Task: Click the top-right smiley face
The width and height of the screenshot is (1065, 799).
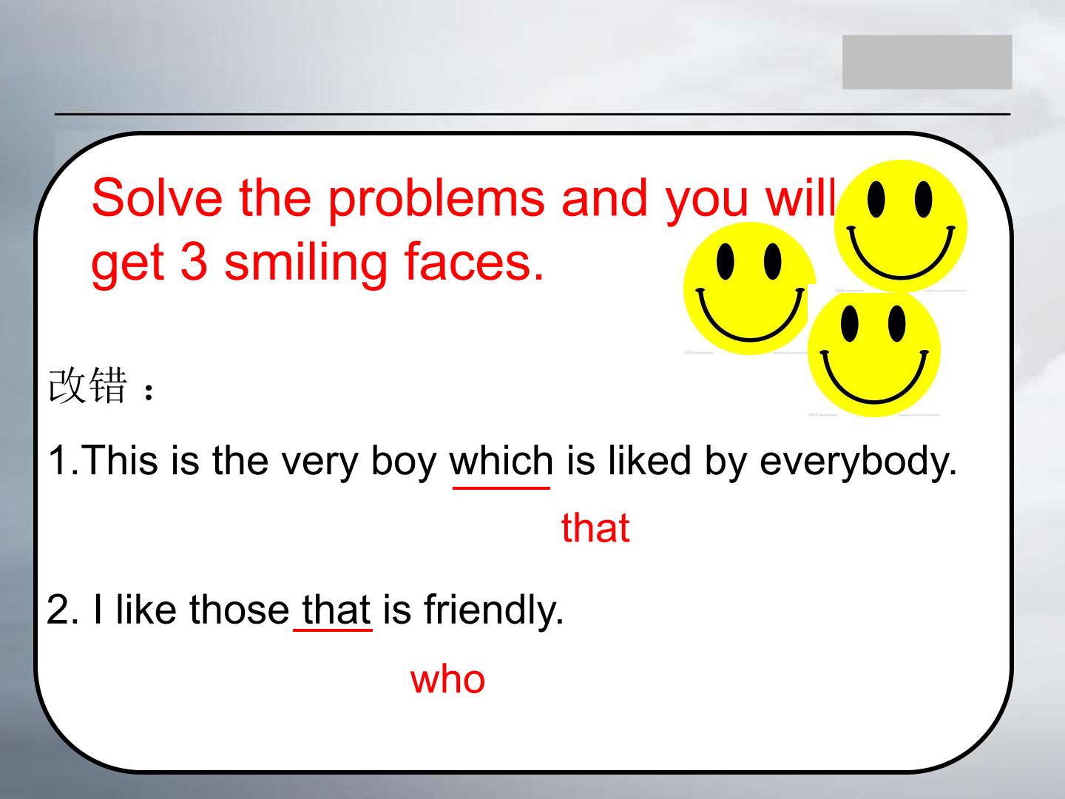Action: pyautogui.click(x=900, y=226)
